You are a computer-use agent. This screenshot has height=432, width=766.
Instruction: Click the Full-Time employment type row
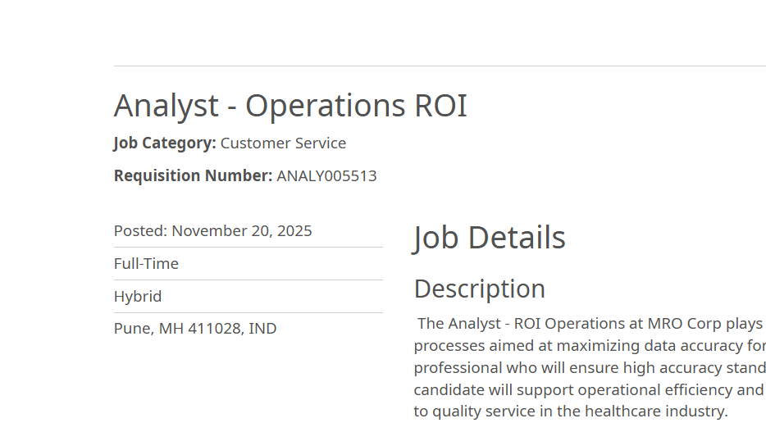[x=146, y=264]
